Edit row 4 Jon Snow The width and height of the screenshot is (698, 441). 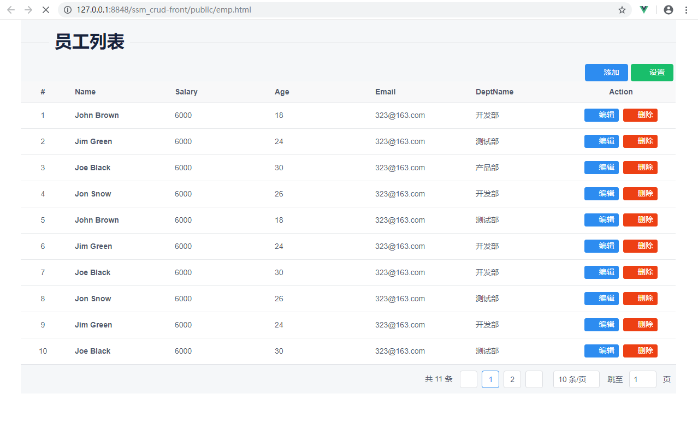coord(601,194)
